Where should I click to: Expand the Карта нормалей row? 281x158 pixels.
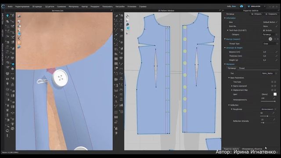232,86
